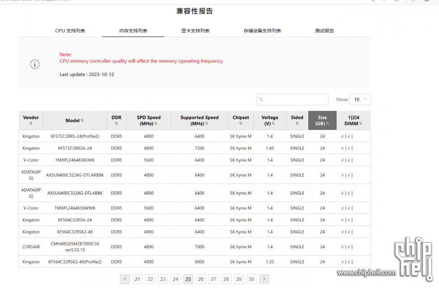
Task: Sort by 1|2|4 DIMM column arrows
Action: [x=361, y=123]
